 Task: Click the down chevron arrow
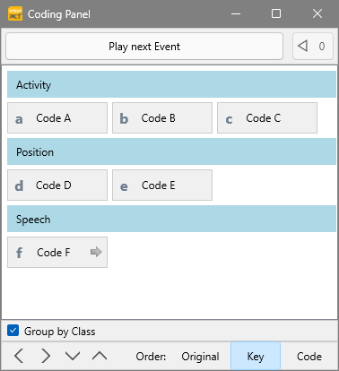click(73, 356)
